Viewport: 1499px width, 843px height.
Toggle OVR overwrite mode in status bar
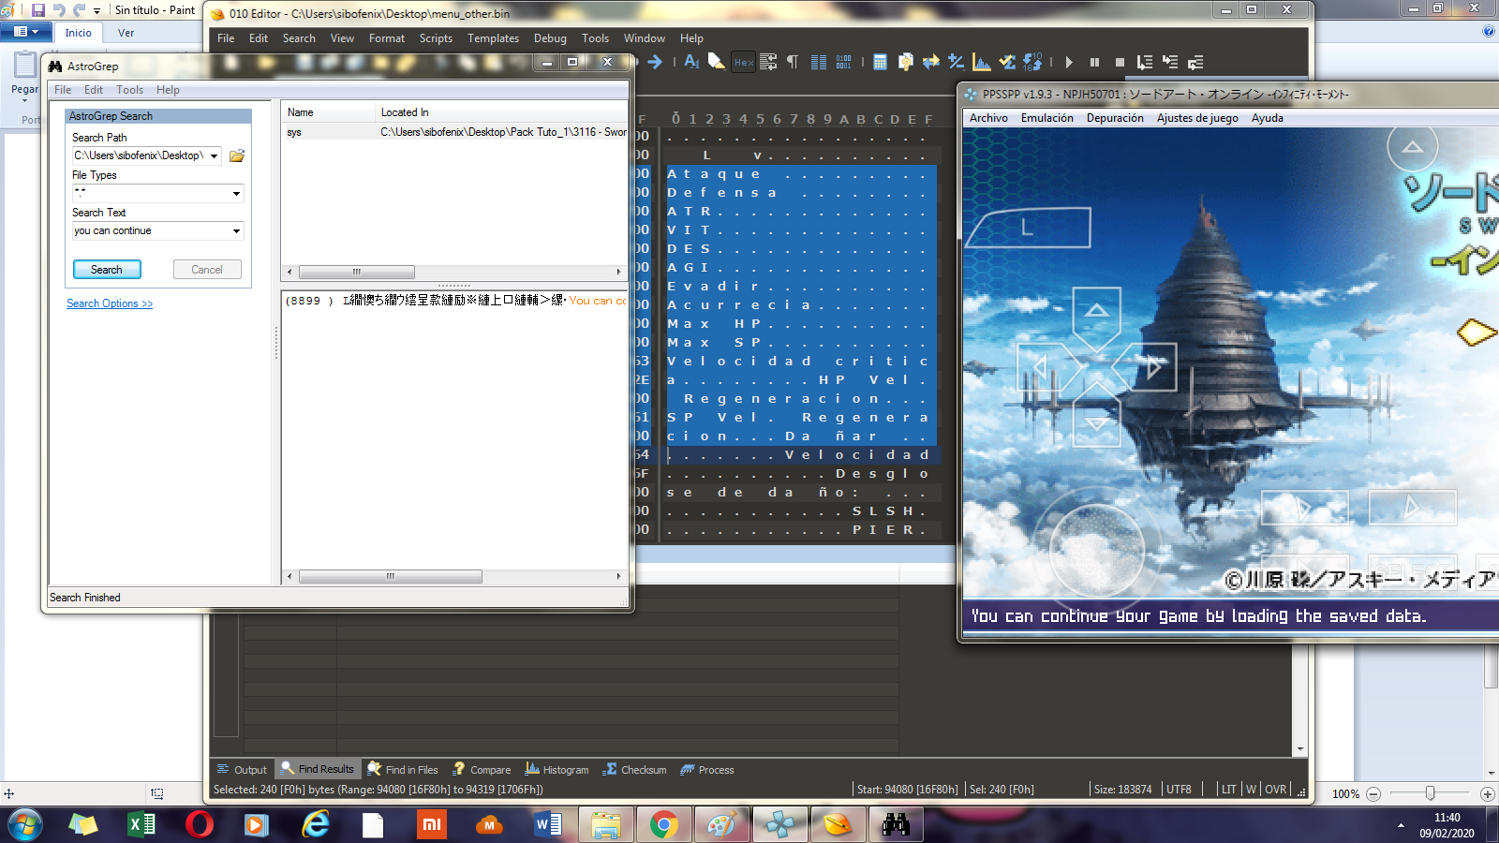point(1276,790)
